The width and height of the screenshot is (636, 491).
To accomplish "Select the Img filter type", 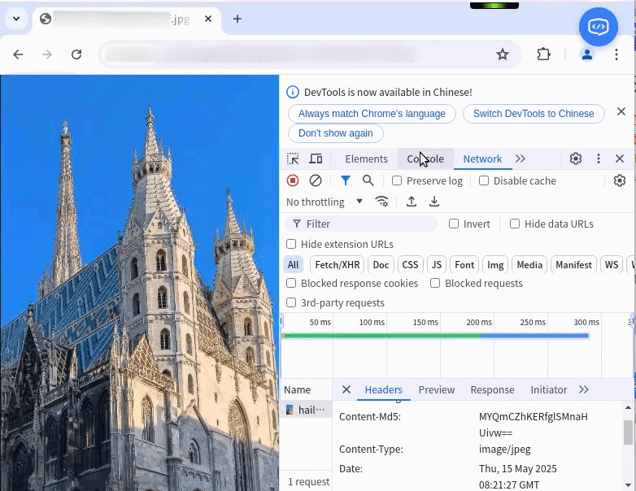I will [495, 265].
